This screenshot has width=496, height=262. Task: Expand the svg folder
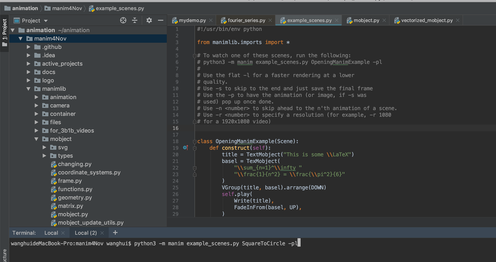pos(45,147)
